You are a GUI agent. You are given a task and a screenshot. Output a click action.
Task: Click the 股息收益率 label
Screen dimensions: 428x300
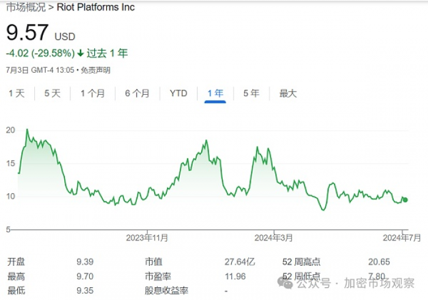click(x=166, y=291)
